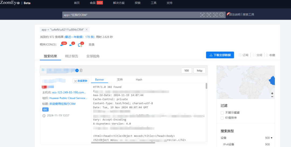
Task: Open 语法说明 link
Action: (235, 15)
